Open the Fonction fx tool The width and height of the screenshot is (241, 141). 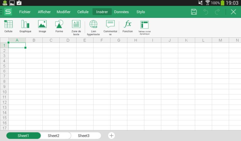(128, 26)
